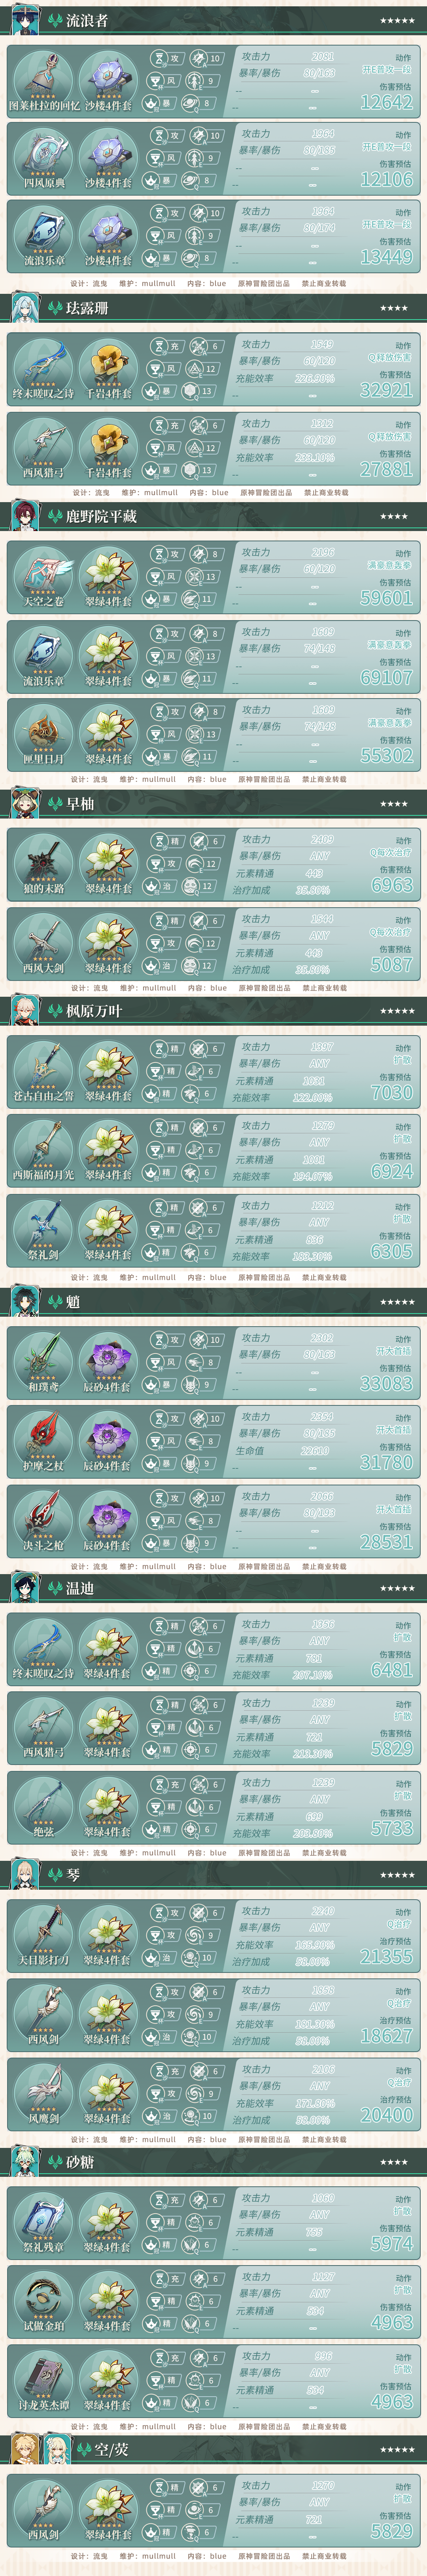The image size is (427, 2576).
Task: Open the 枫原万叶 section header
Action: pyautogui.click(x=213, y=1011)
